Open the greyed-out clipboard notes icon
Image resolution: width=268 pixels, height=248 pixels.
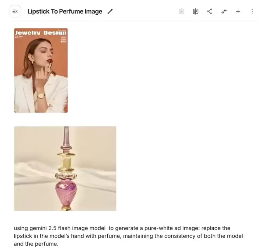point(181,12)
